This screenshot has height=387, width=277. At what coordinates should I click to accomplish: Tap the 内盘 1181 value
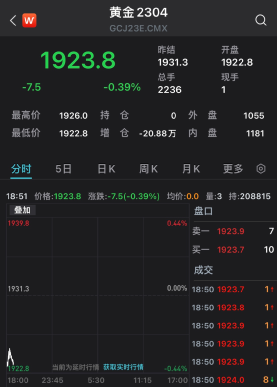coord(255,133)
